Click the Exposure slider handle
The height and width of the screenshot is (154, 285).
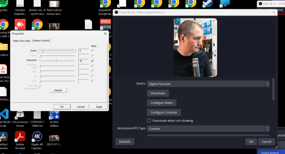pos(56,61)
